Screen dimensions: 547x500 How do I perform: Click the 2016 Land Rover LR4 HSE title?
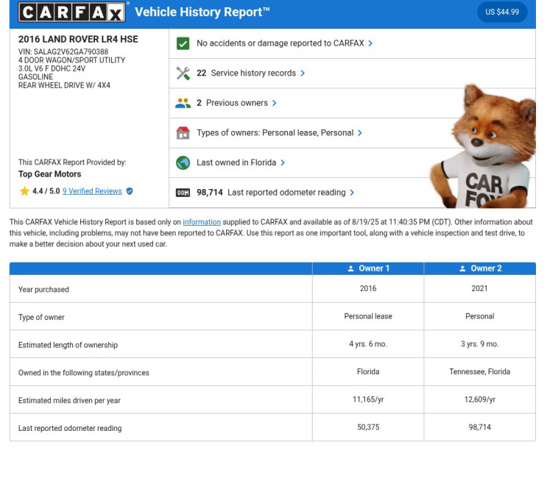pos(78,39)
